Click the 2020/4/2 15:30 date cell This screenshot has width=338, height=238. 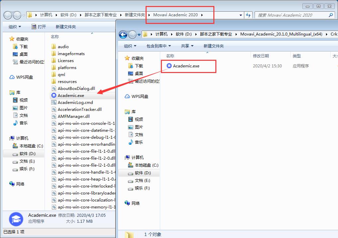[267, 66]
